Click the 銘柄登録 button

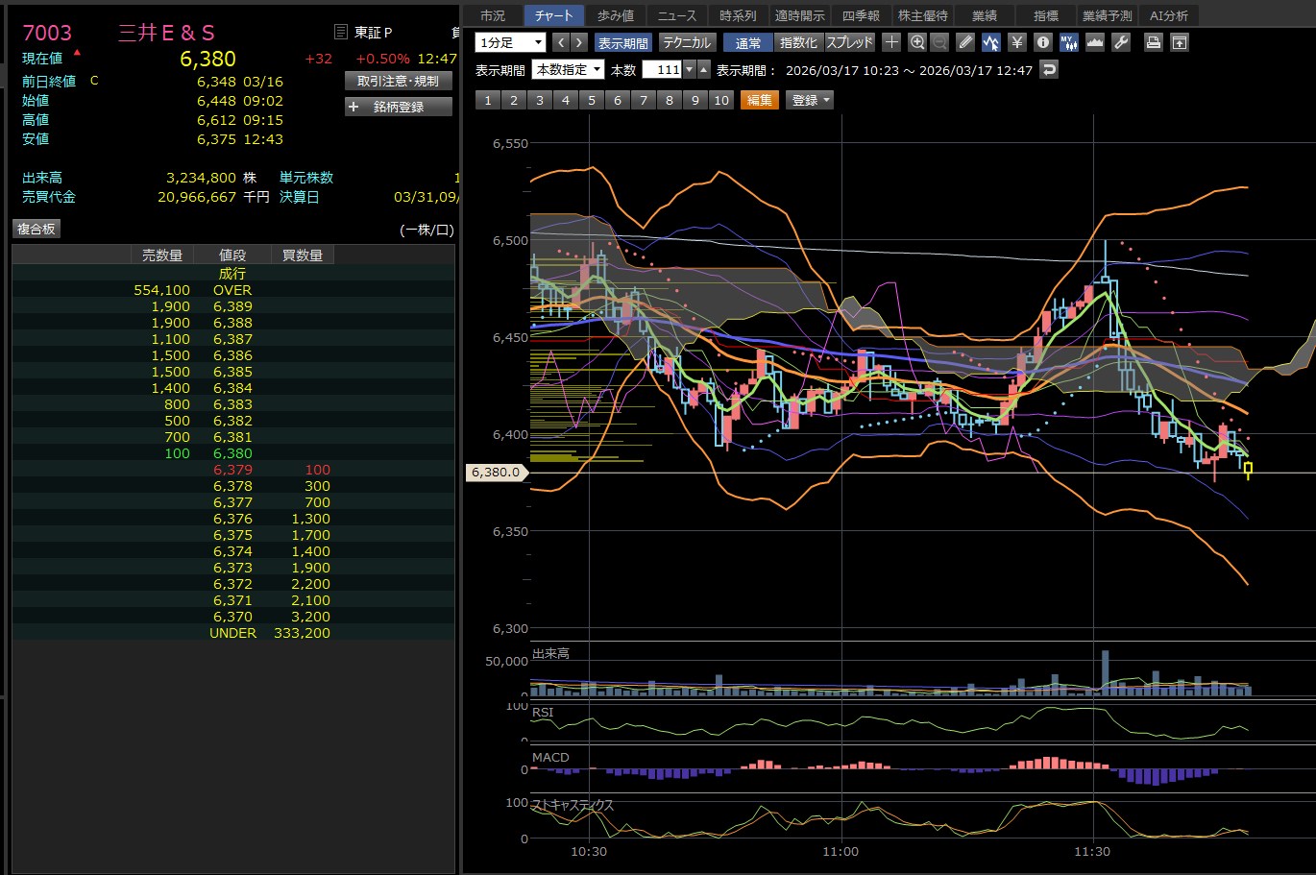coord(398,107)
